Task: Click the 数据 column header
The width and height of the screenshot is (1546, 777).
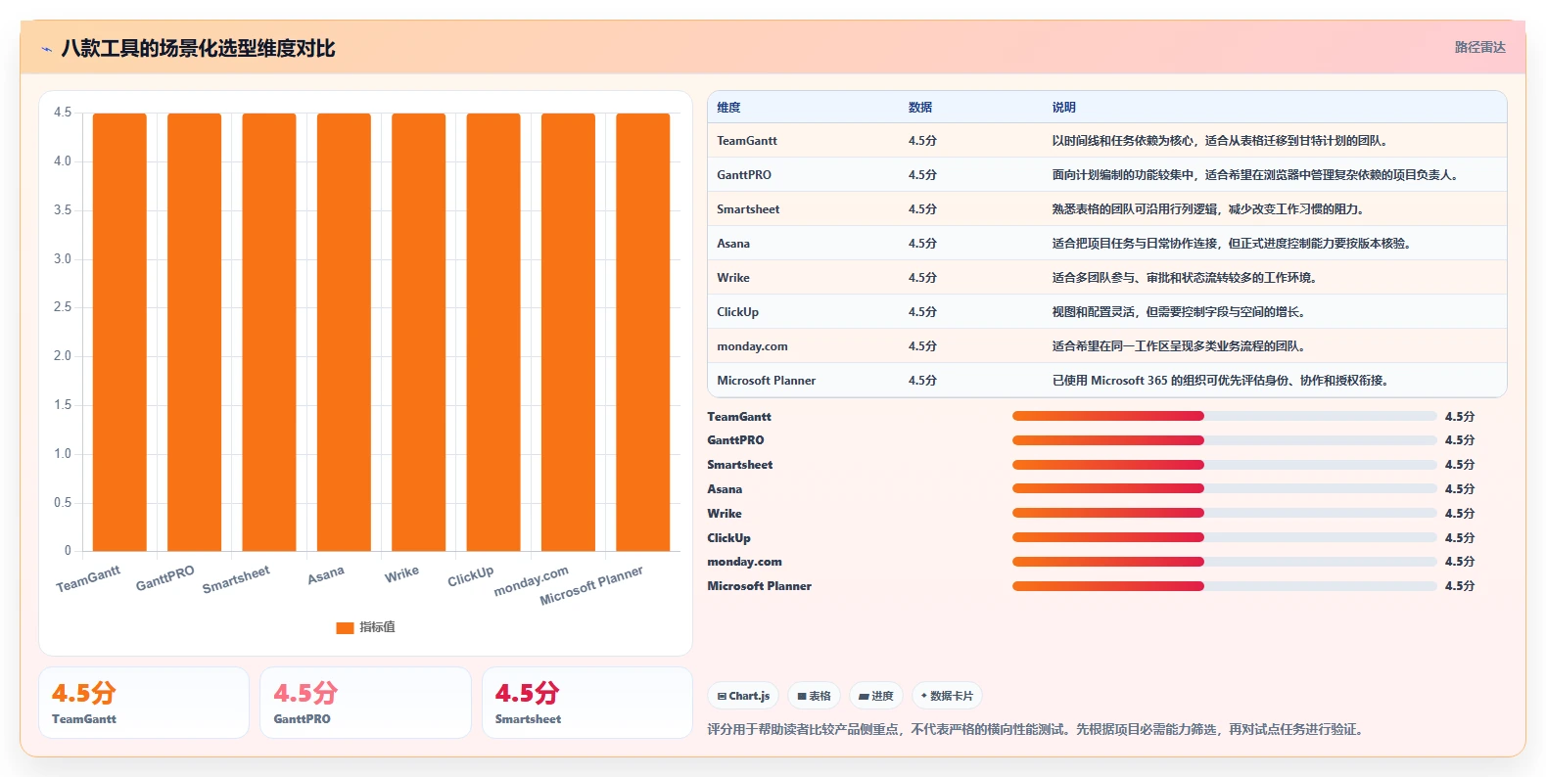Action: click(x=920, y=108)
